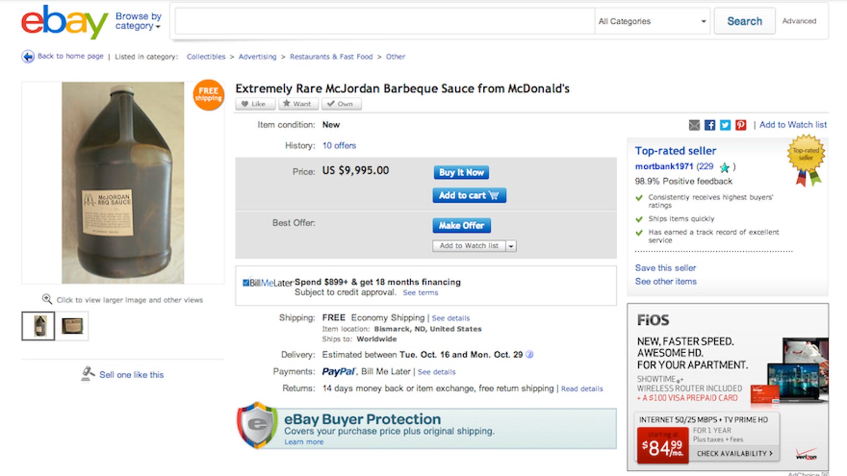Toggle the Like button
The image size is (847, 476).
(255, 104)
